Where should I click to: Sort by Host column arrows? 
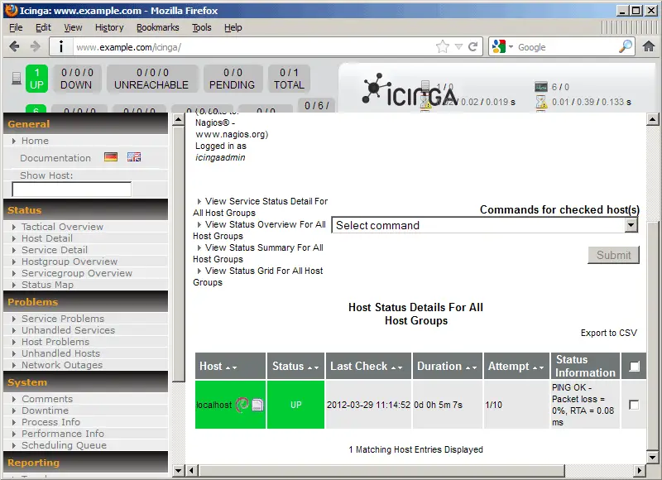point(231,367)
